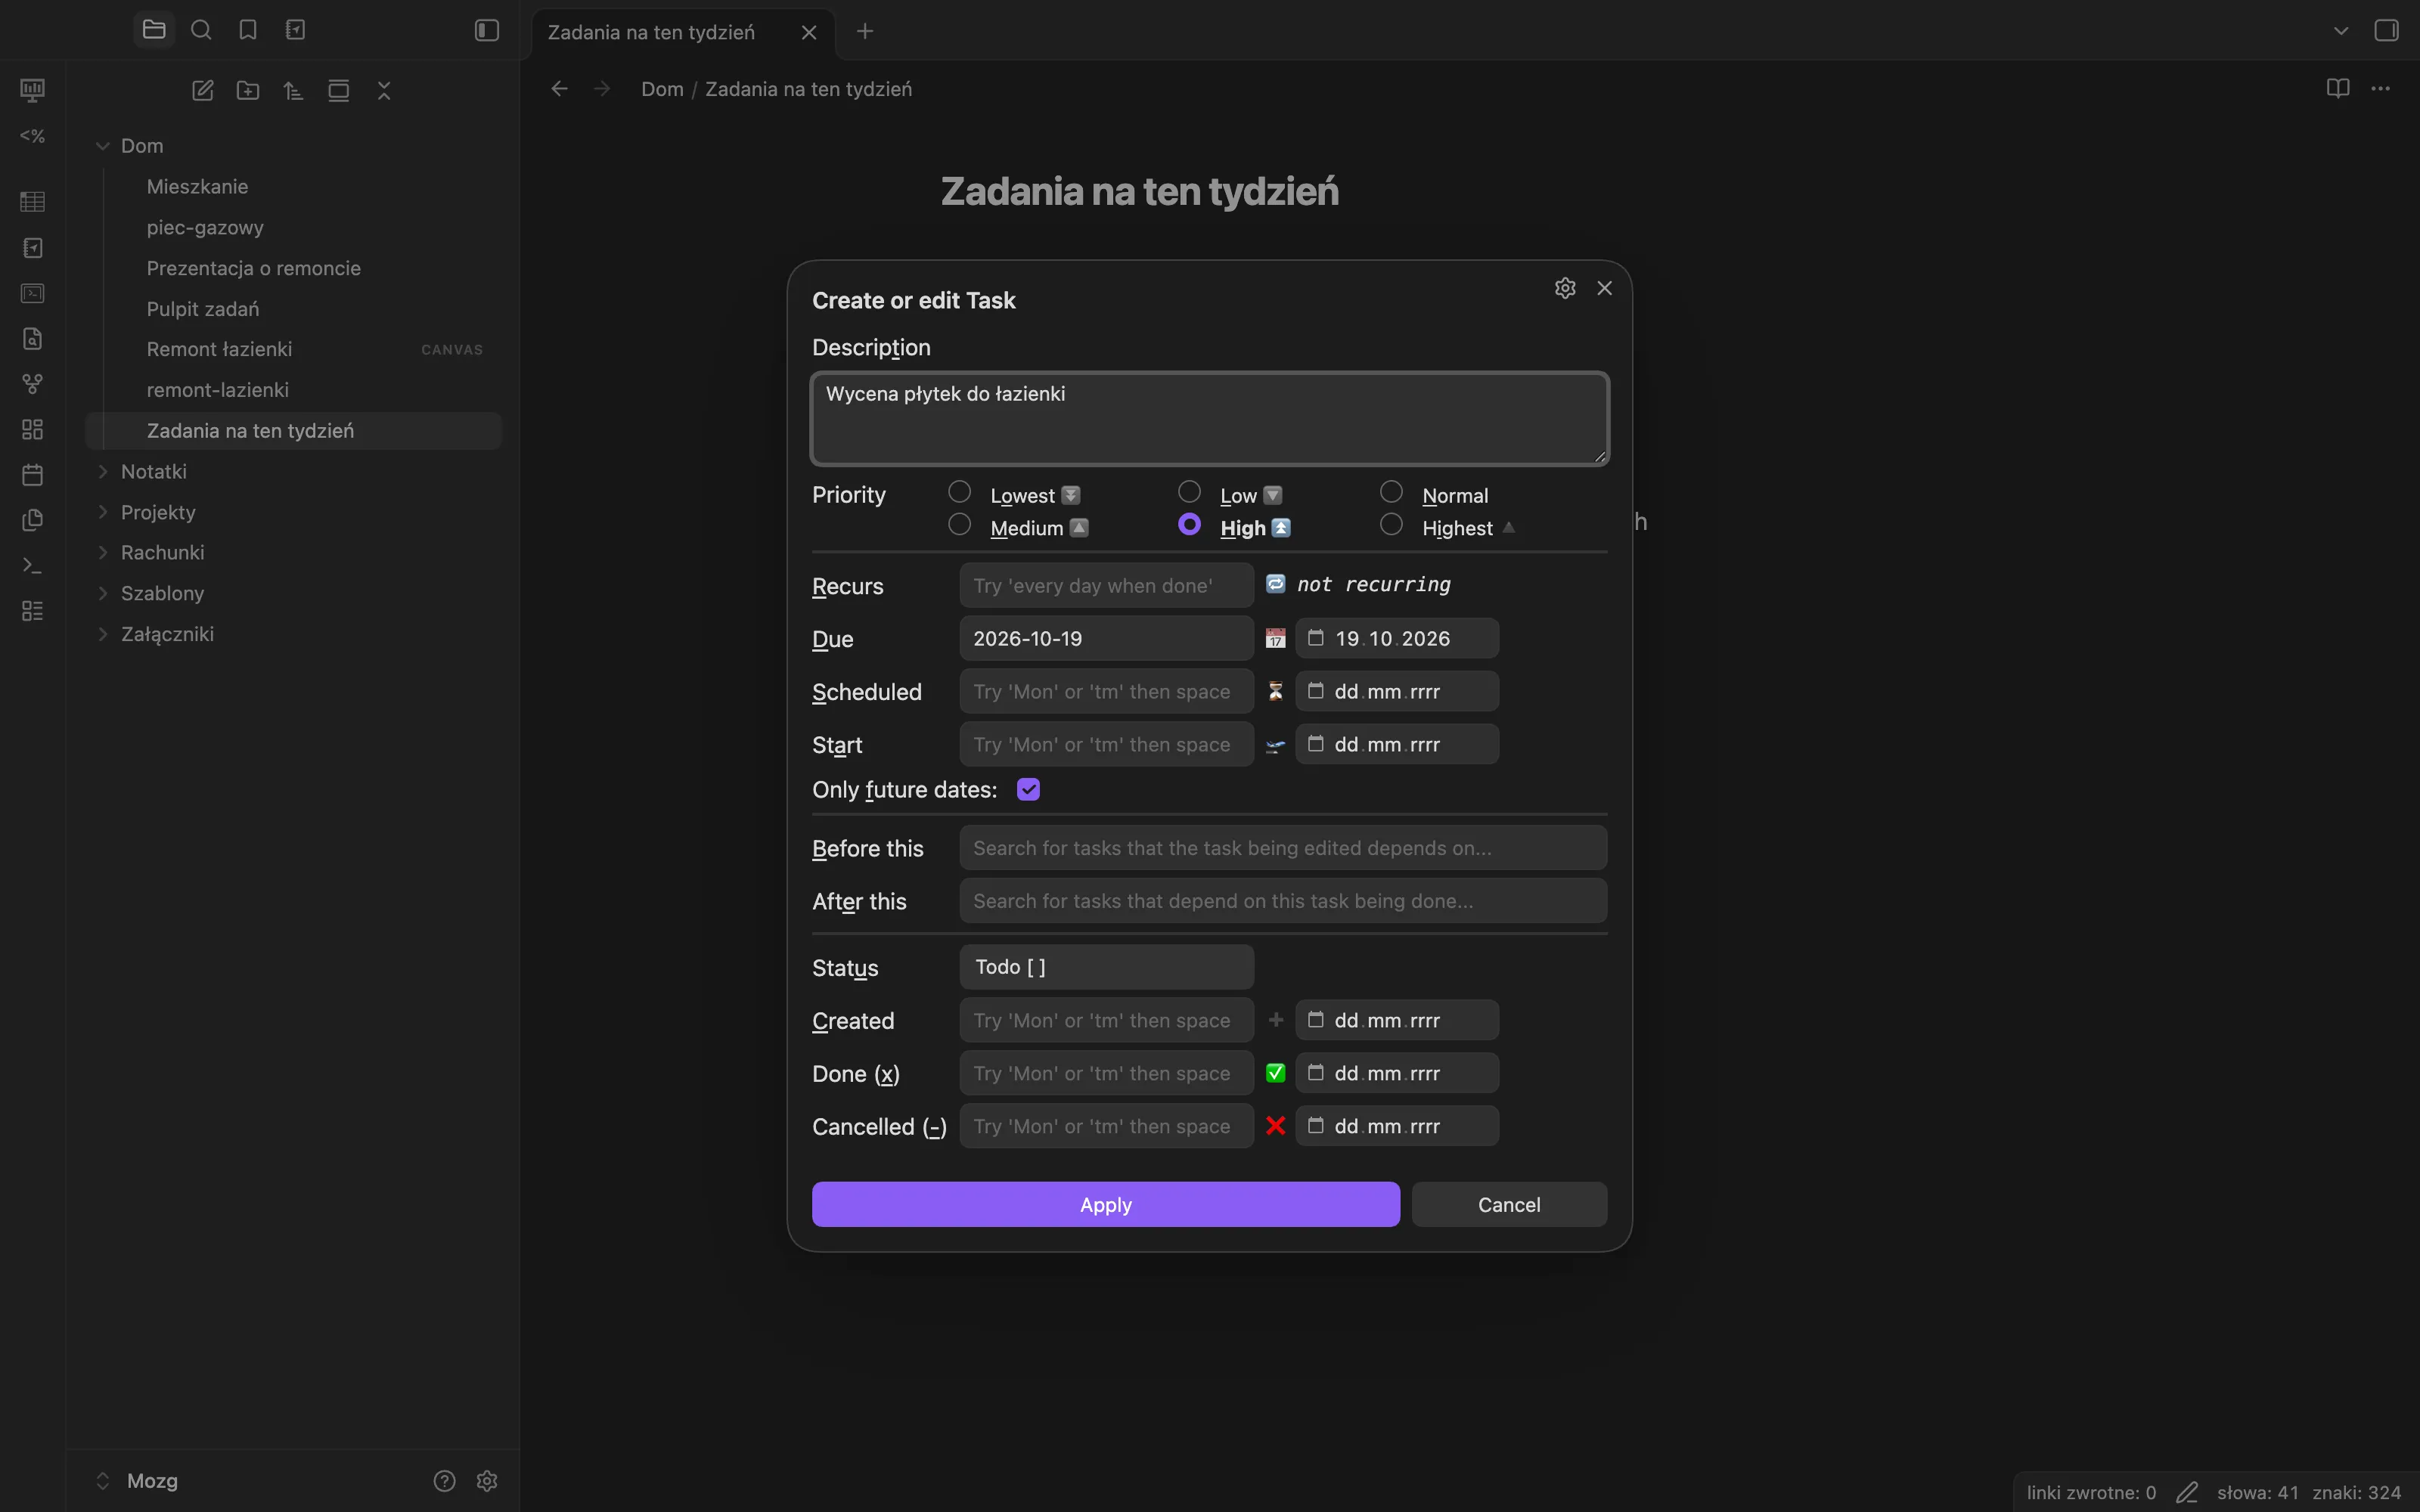Viewport: 2420px width, 1512px height.
Task: Open the search pane icon
Action: 201,30
